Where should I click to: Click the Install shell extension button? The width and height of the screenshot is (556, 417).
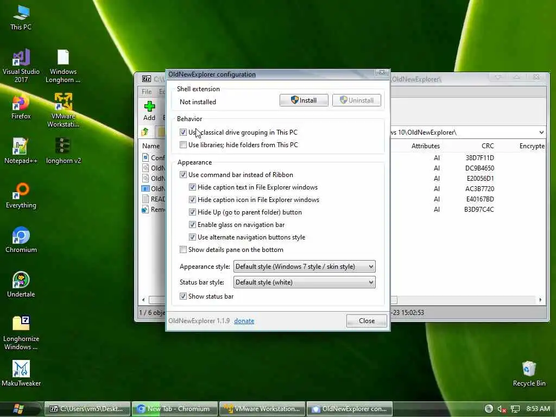point(304,100)
